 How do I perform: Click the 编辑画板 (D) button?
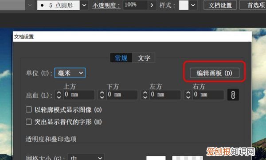[x=215, y=73]
